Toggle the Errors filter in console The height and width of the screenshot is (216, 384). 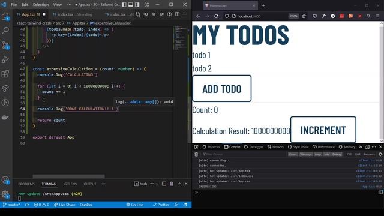point(293,154)
